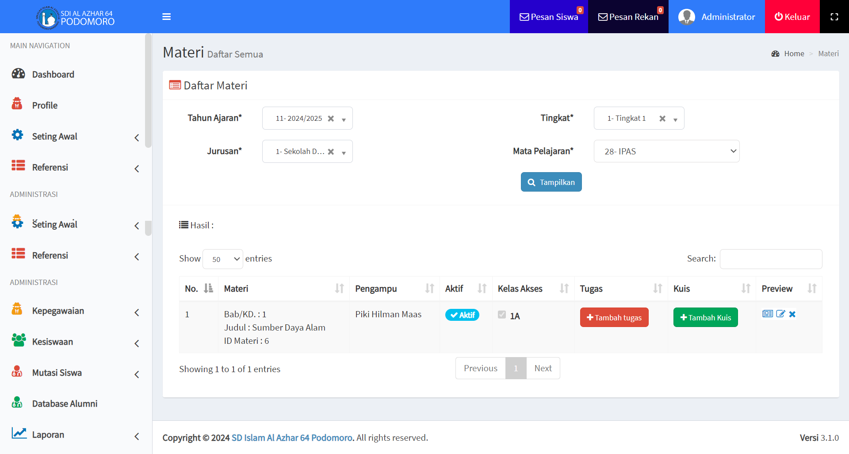Remove the selected Tingkat 1 value
Viewport: 849px width, 454px height.
tap(662, 119)
